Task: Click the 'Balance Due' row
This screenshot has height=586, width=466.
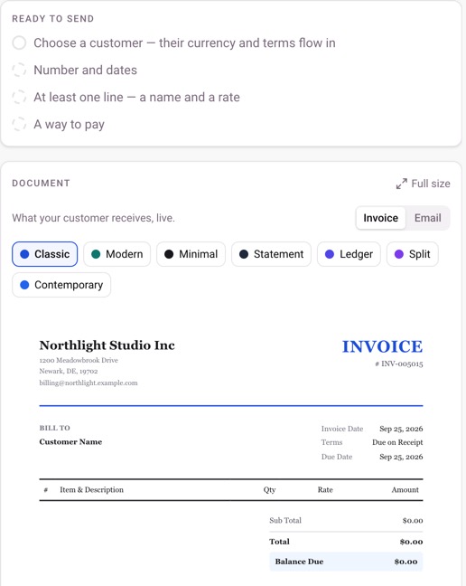Action: 346,562
